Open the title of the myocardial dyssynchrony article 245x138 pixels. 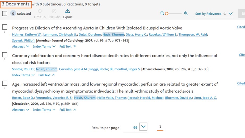pos(115,88)
